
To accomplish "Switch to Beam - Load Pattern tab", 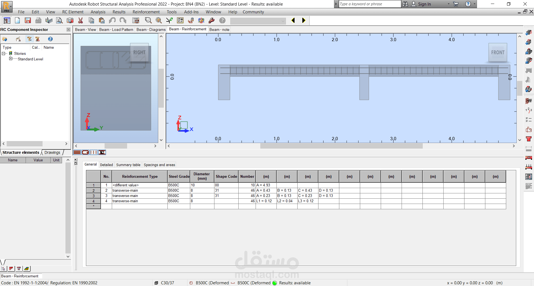I will tap(116, 29).
